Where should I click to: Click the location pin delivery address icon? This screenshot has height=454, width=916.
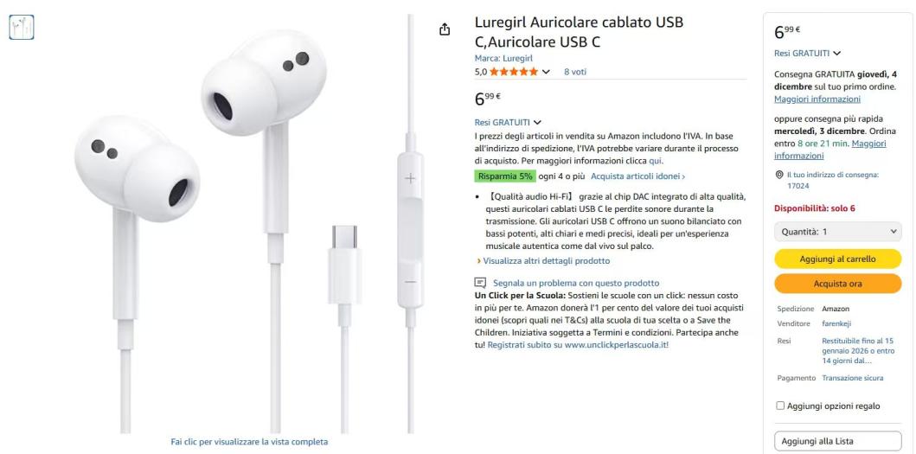(778, 175)
